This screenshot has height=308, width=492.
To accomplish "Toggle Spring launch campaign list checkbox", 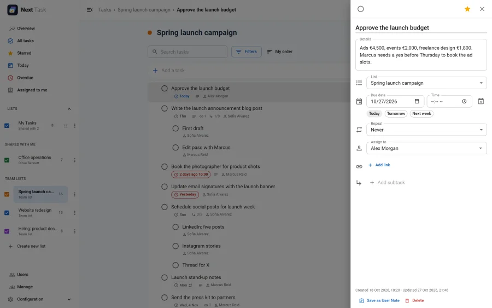I will (x=7, y=194).
